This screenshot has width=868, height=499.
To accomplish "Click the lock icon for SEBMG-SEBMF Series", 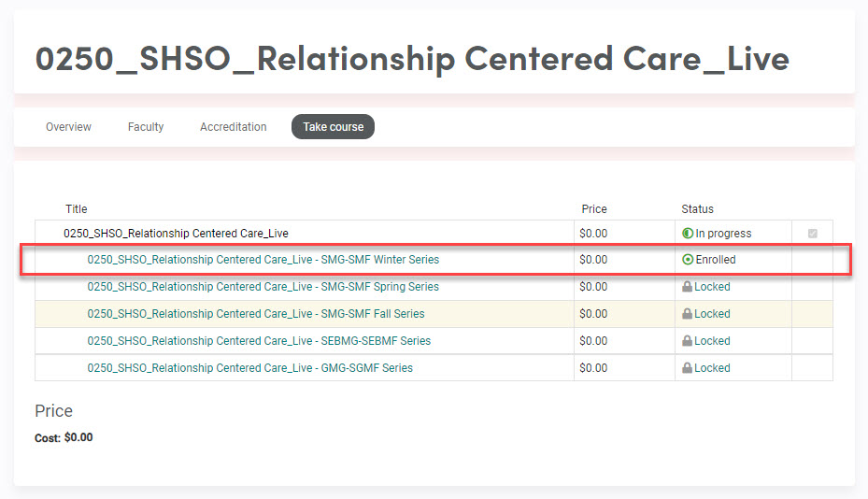I will pyautogui.click(x=688, y=341).
